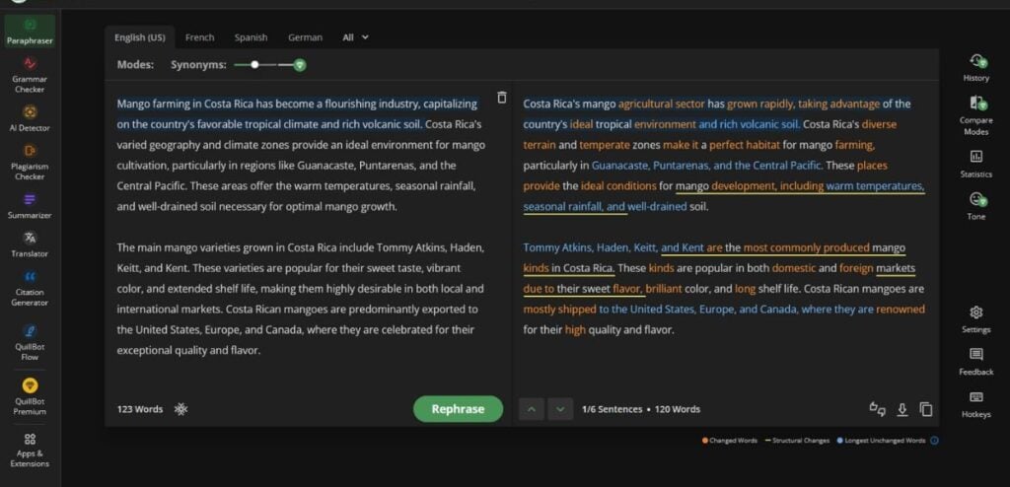Switch to Spanish language tab
Screen dimensions: 1010x487
[x=251, y=37]
